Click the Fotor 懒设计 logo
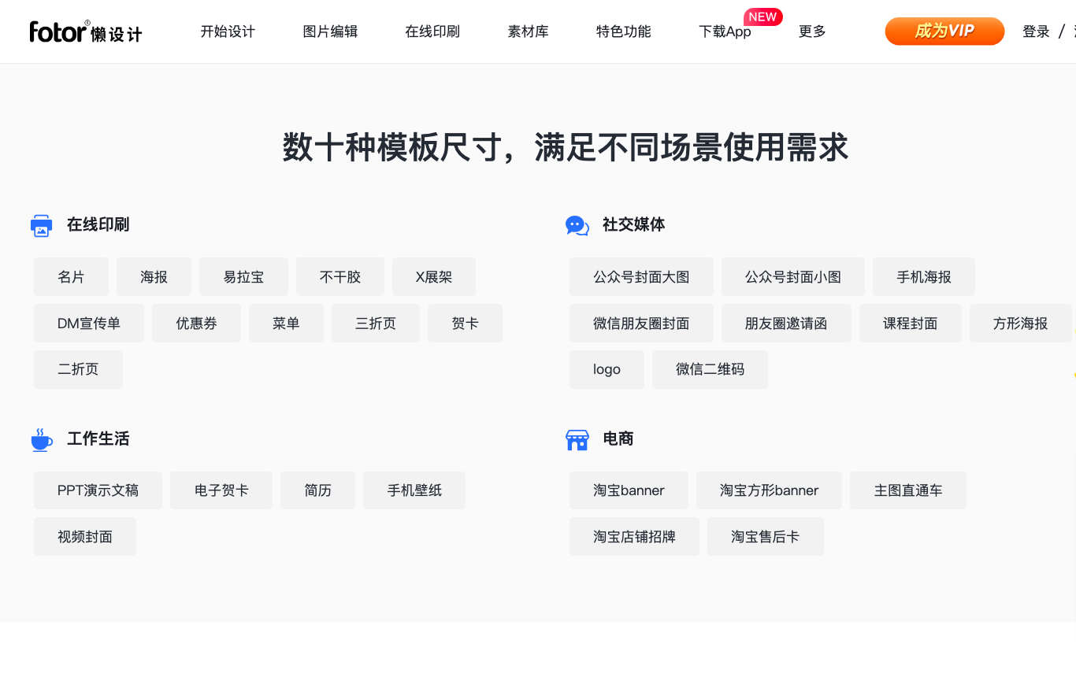 84,31
